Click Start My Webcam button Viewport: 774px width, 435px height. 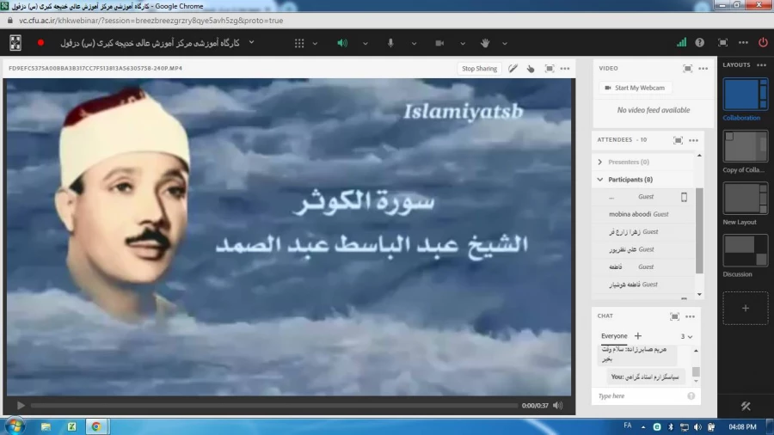[x=636, y=88]
